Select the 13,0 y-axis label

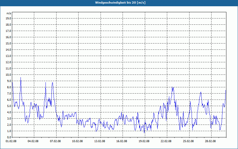coord(9,56)
